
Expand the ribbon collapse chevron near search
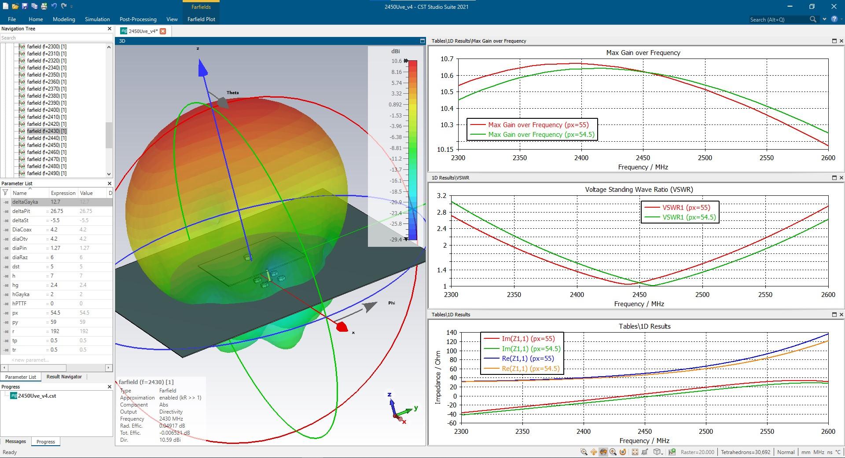[824, 19]
